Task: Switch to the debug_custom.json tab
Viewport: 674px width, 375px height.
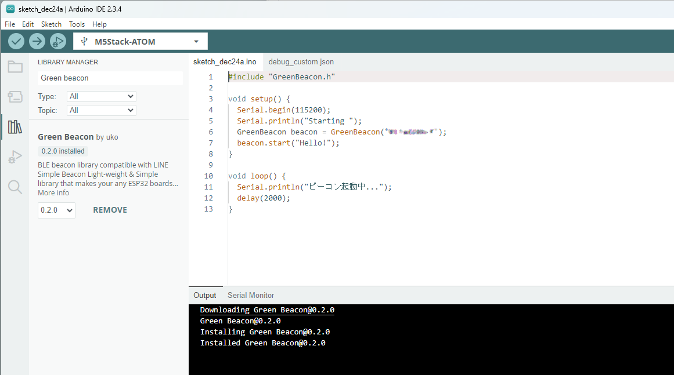Action: click(301, 62)
